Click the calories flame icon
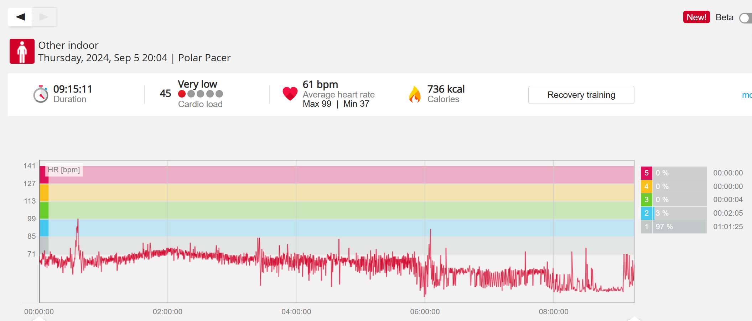The height and width of the screenshot is (321, 752). 415,94
